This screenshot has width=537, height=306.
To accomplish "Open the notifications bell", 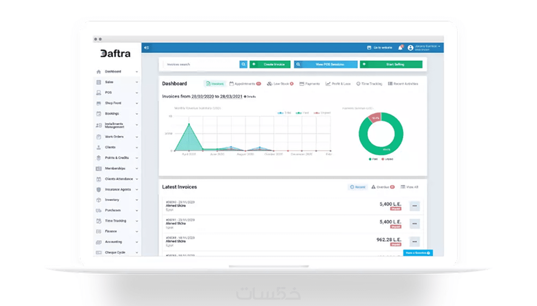I will click(401, 48).
